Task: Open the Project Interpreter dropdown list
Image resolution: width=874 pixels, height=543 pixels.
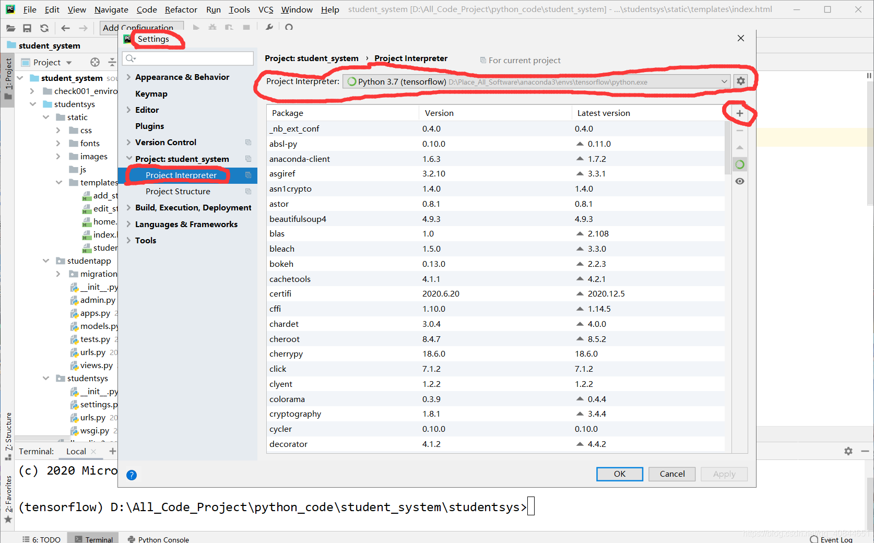Action: pyautogui.click(x=724, y=81)
